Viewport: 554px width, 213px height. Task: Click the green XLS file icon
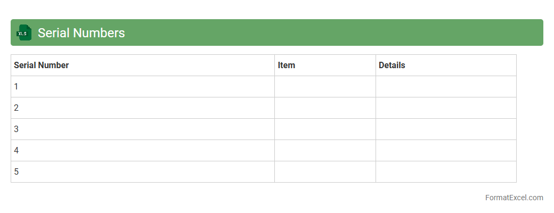coord(24,32)
